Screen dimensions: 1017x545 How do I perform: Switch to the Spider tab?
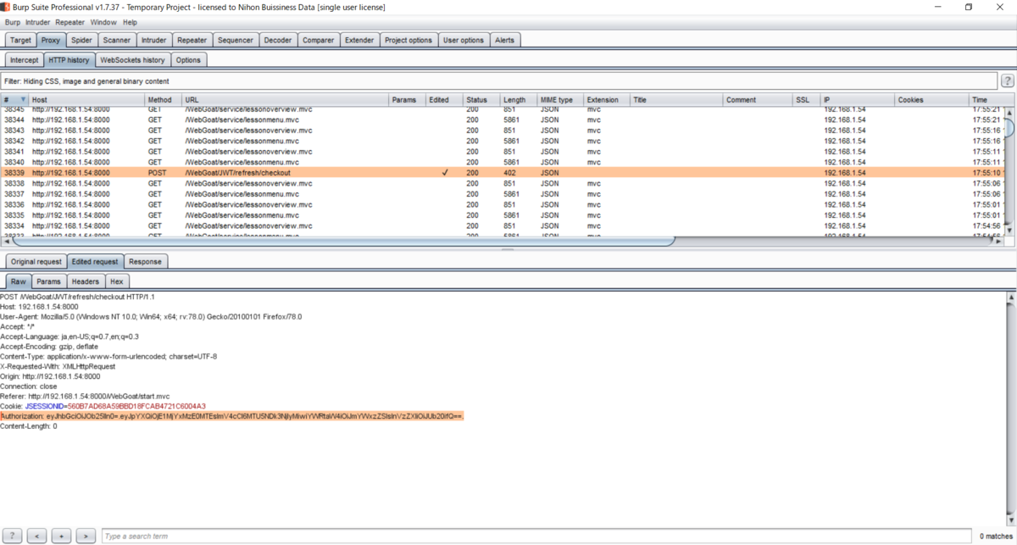[x=81, y=40]
